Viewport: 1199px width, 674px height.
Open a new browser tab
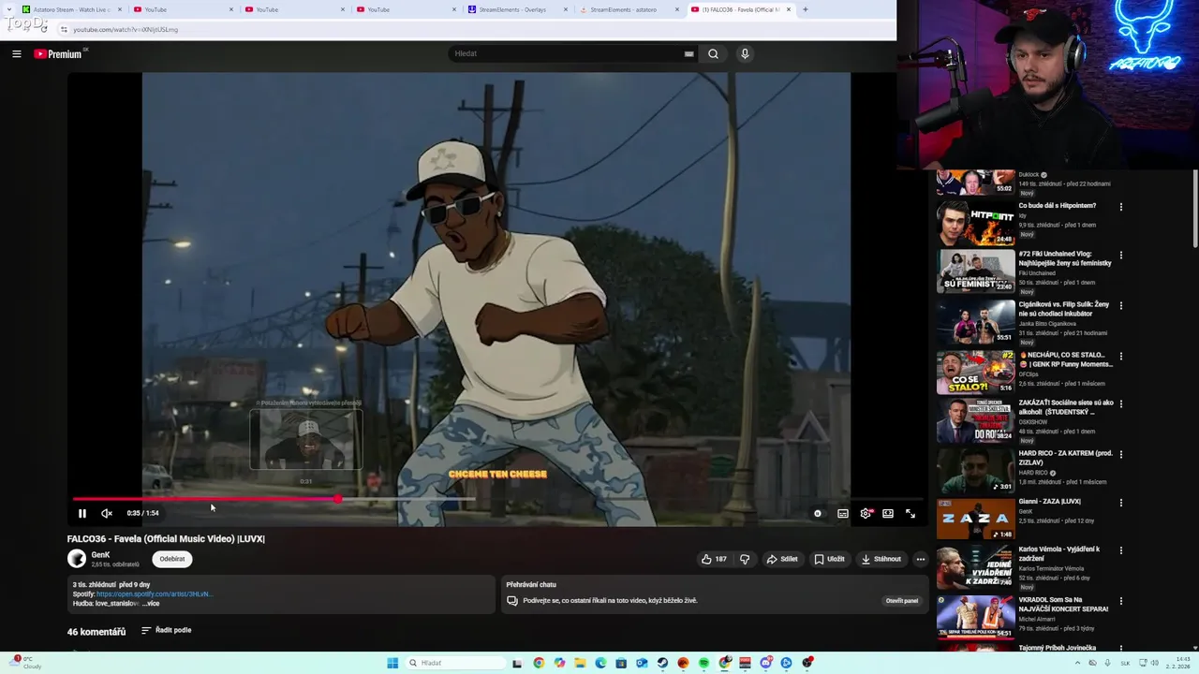[x=805, y=9]
